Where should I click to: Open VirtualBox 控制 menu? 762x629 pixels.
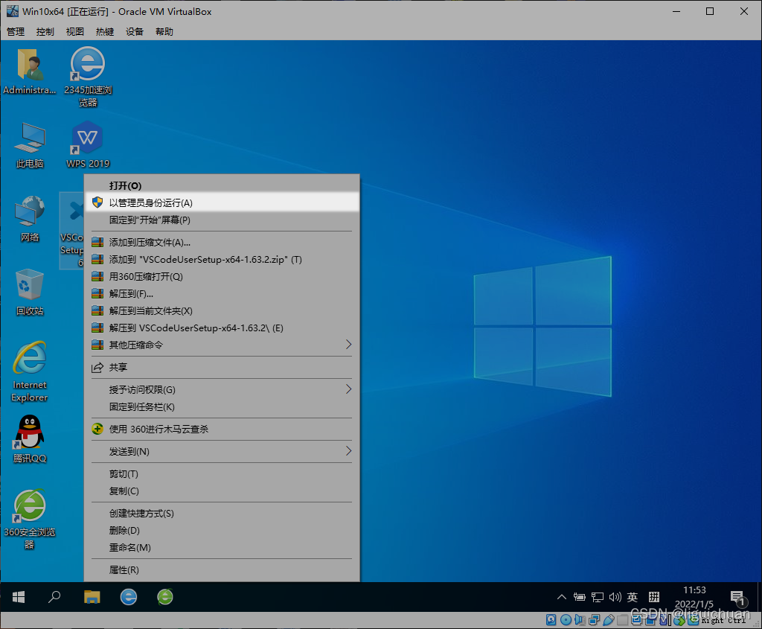pos(45,31)
